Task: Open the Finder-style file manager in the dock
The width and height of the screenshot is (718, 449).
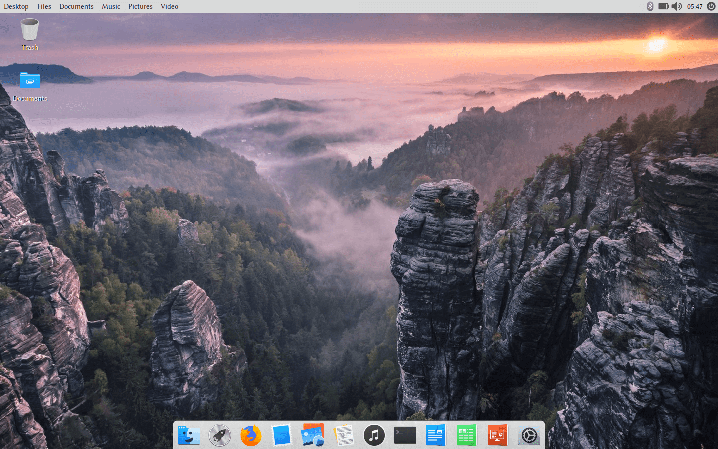Action: click(x=189, y=435)
